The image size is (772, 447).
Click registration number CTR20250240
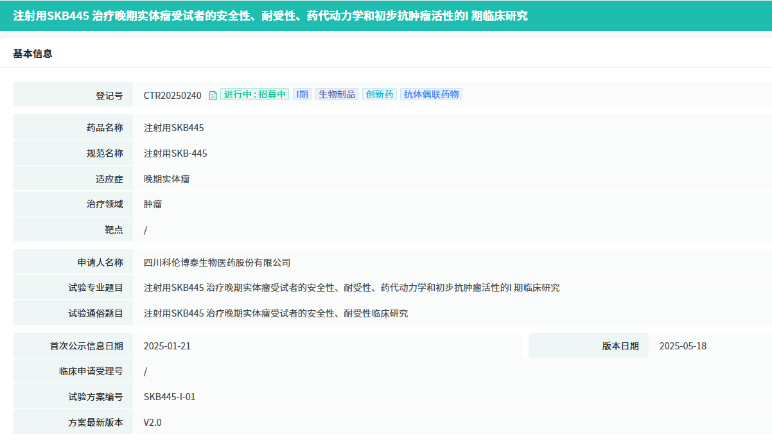[172, 95]
